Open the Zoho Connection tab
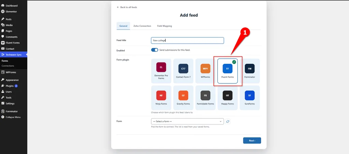The image size is (349, 154). 142,26
